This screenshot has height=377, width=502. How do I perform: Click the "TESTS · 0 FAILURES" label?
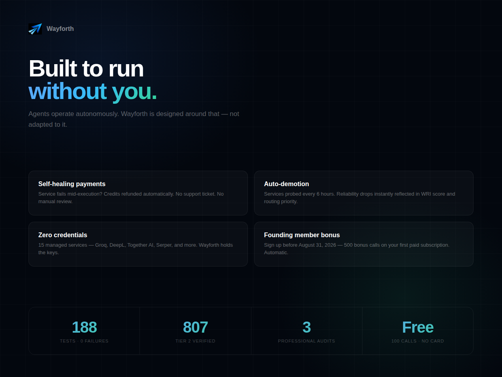pos(84,341)
